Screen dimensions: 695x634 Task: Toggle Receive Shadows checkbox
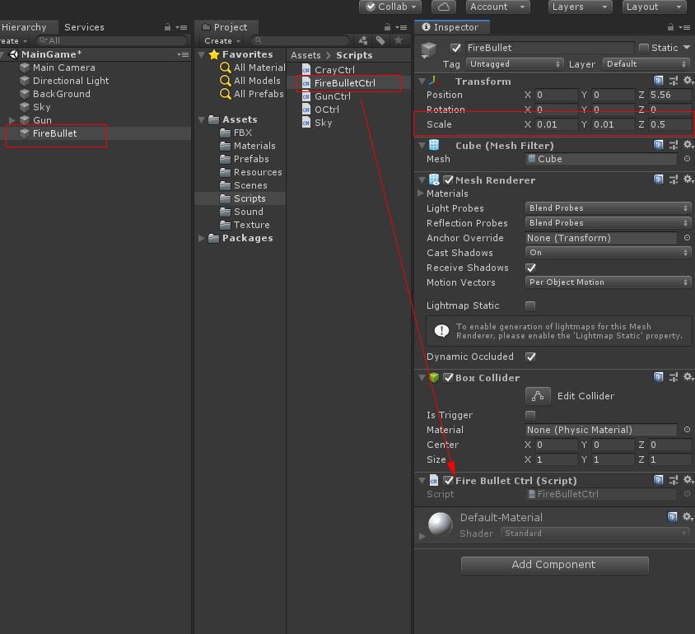pyautogui.click(x=530, y=268)
